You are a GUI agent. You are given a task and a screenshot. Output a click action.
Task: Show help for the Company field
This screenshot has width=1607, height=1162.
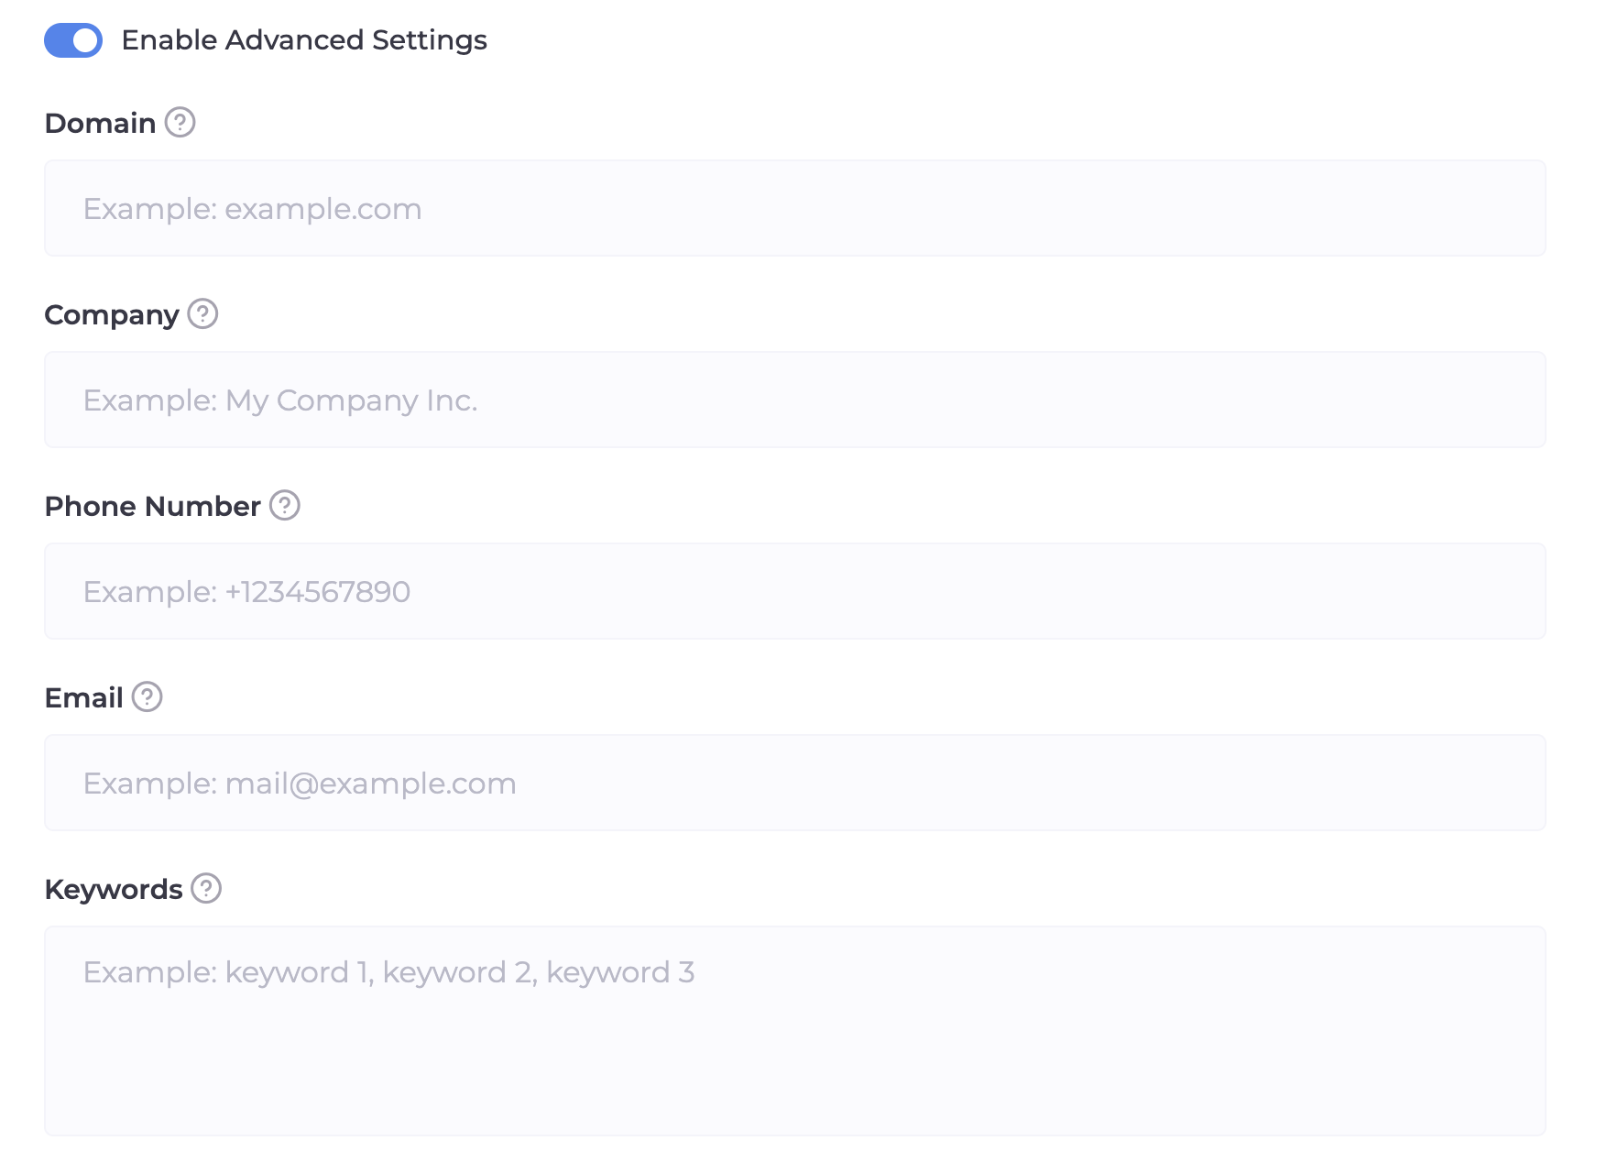(x=202, y=313)
